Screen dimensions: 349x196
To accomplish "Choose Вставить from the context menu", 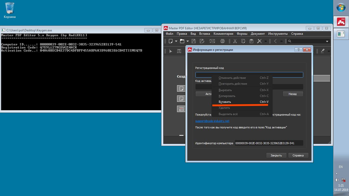I will [x=242, y=102].
